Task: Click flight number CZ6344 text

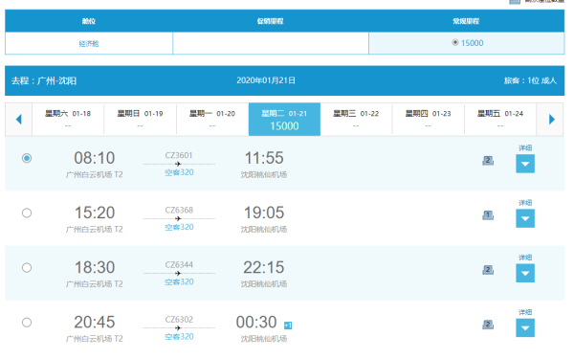Action: (179, 264)
